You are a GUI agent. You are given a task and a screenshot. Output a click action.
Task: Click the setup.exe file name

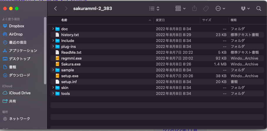70,76
